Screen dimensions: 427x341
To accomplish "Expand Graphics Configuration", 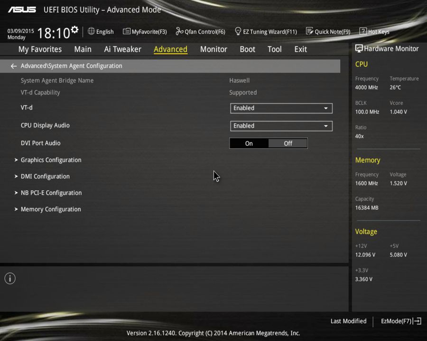I will point(51,160).
